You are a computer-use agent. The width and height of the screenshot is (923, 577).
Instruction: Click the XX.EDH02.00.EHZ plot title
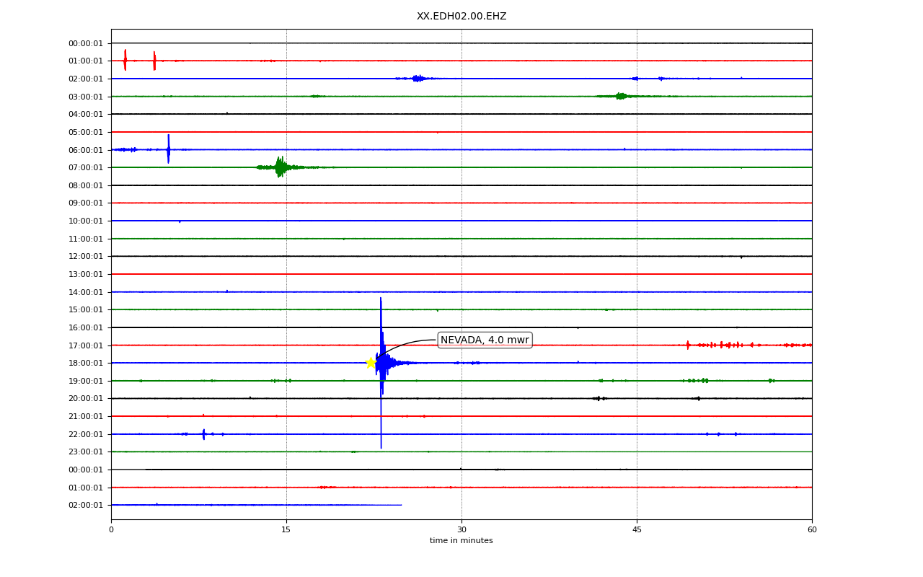[x=461, y=16]
